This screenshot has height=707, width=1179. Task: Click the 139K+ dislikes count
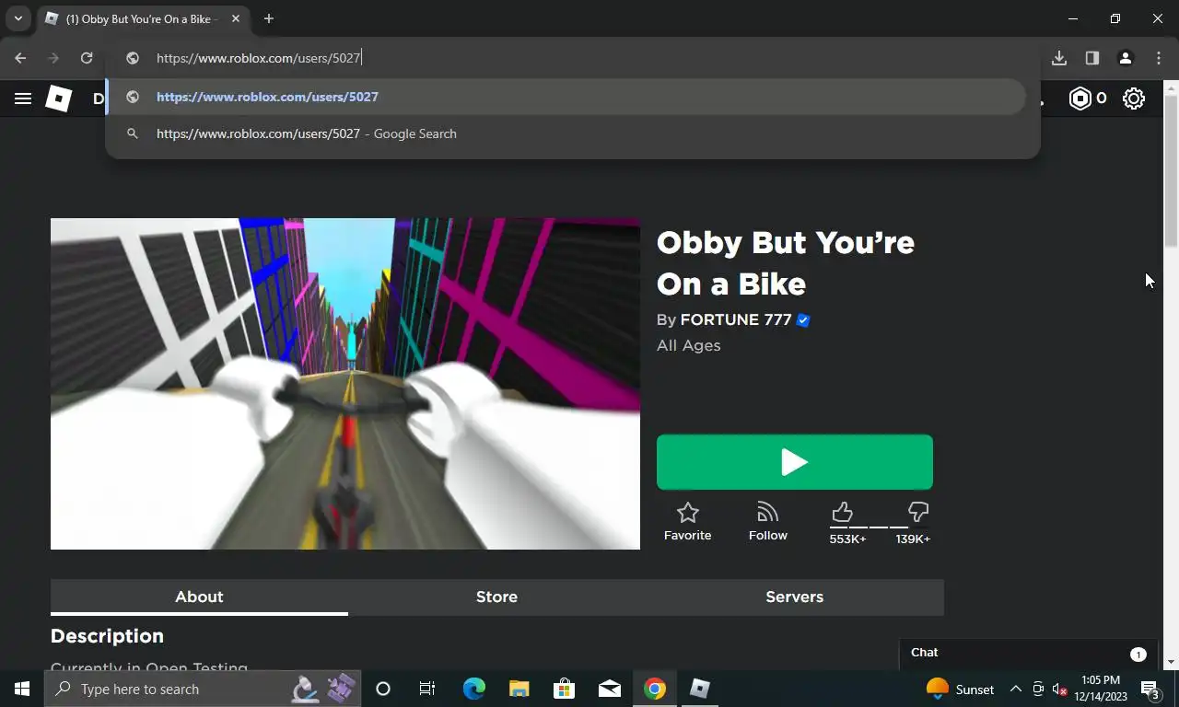(913, 539)
